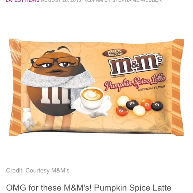Click author name Stephanie Webber

(x=137, y=1)
